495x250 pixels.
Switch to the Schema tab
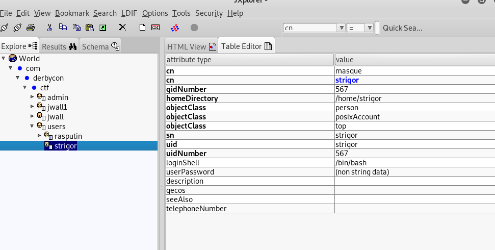100,46
